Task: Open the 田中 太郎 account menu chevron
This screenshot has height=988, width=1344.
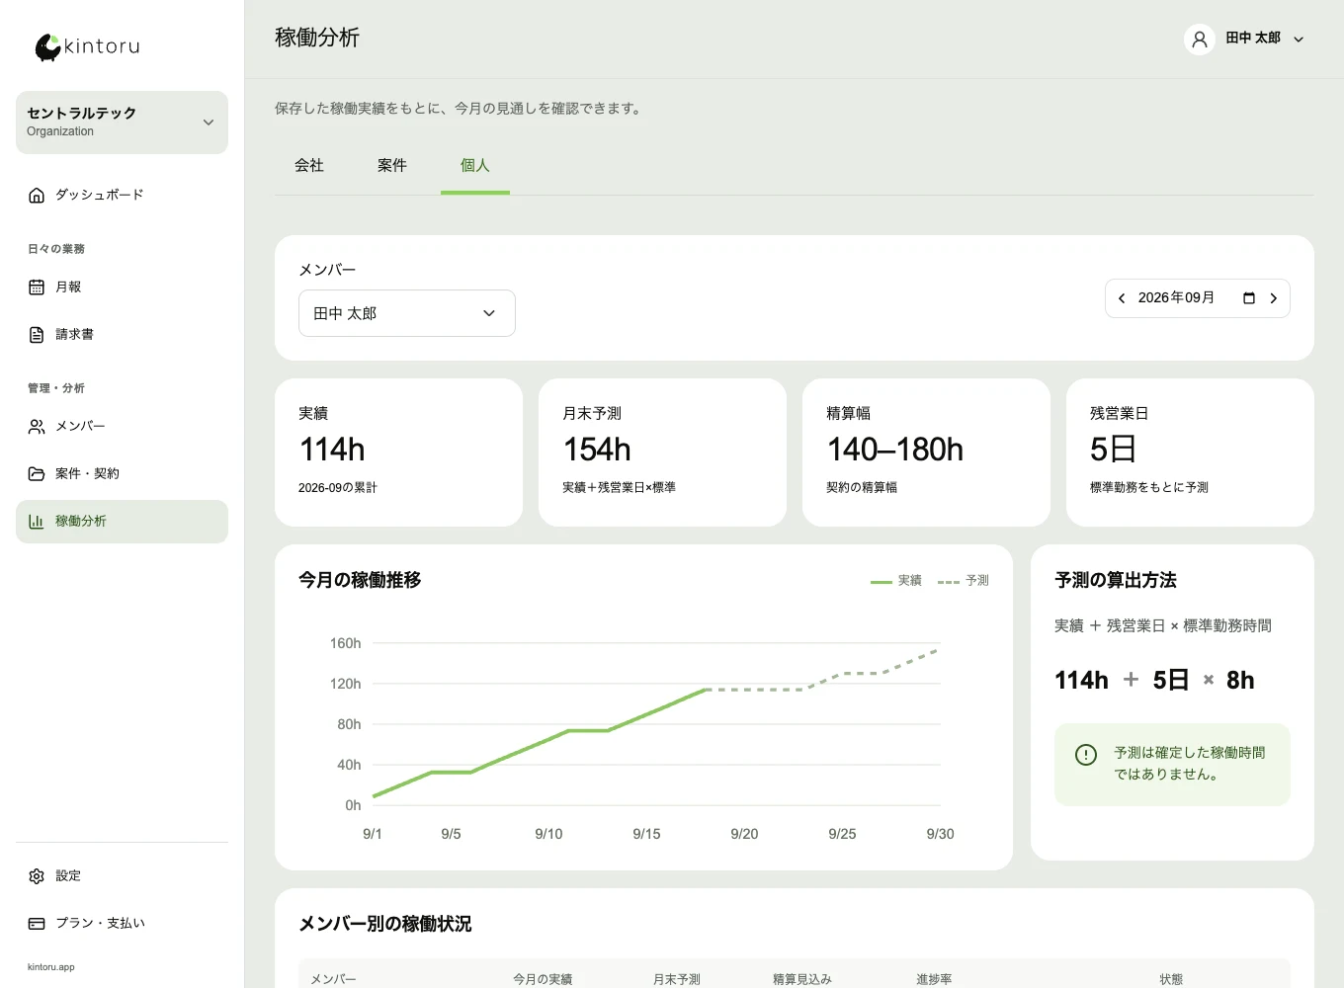Action: tap(1299, 40)
